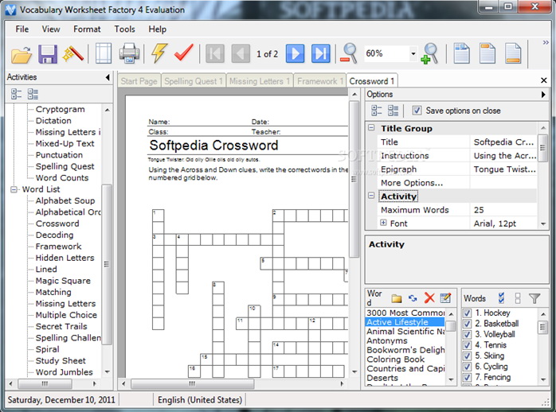
Task: Open the Tools menu
Action: [x=124, y=29]
